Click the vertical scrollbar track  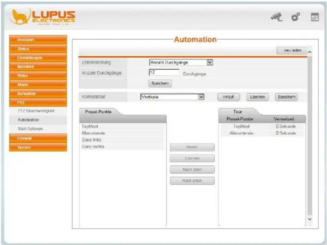pyautogui.click(x=310, y=136)
